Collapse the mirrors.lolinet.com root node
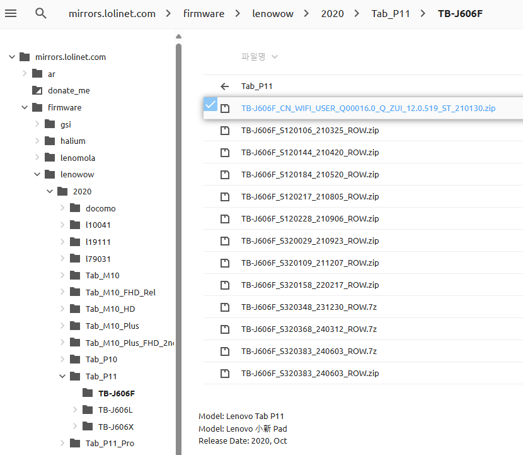Viewport: 523px width, 455px height. click(12, 57)
